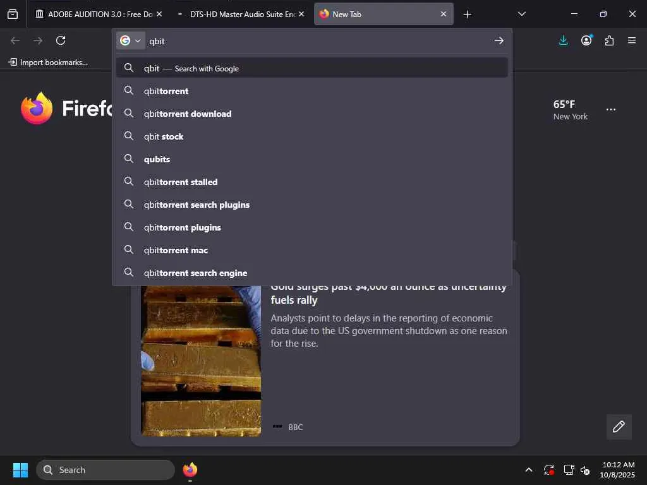Select 'qbittorrent download' suggestion
Viewport: 647px width, 485px height.
pos(312,114)
